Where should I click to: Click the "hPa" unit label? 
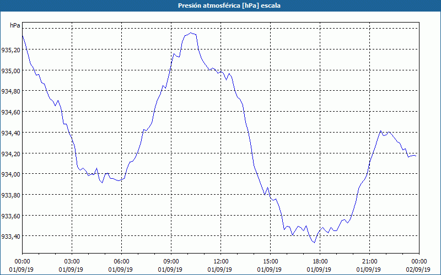(15, 25)
